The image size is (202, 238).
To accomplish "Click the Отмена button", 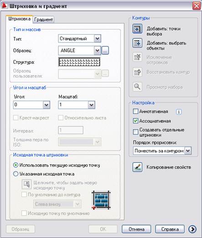I will pyautogui.click(x=136, y=229).
